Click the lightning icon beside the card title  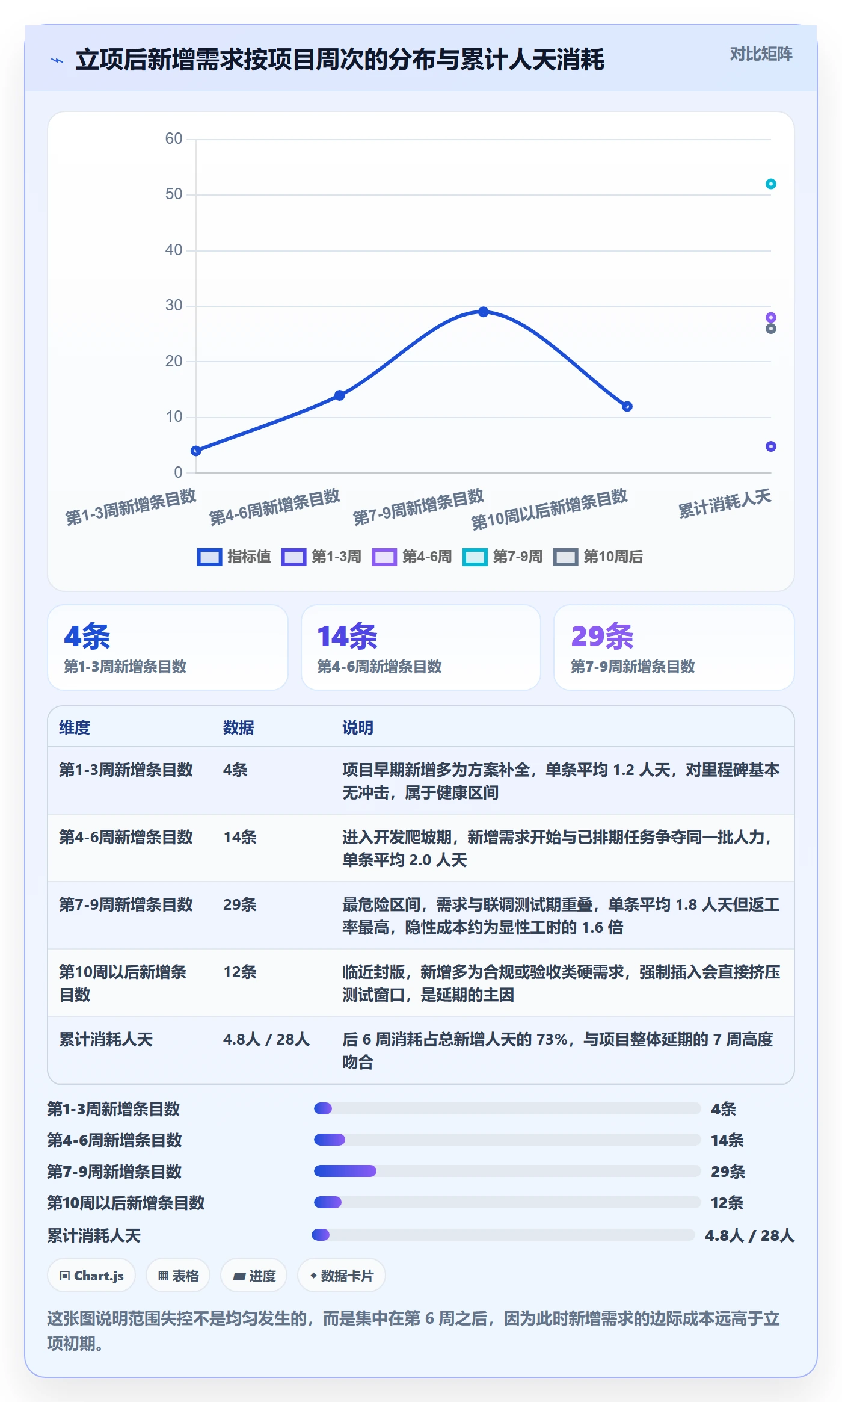click(57, 60)
